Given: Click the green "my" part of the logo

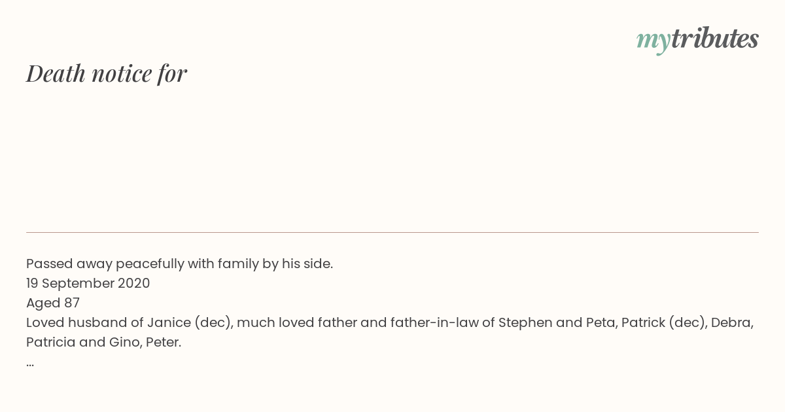Looking at the screenshot, I should click(654, 43).
